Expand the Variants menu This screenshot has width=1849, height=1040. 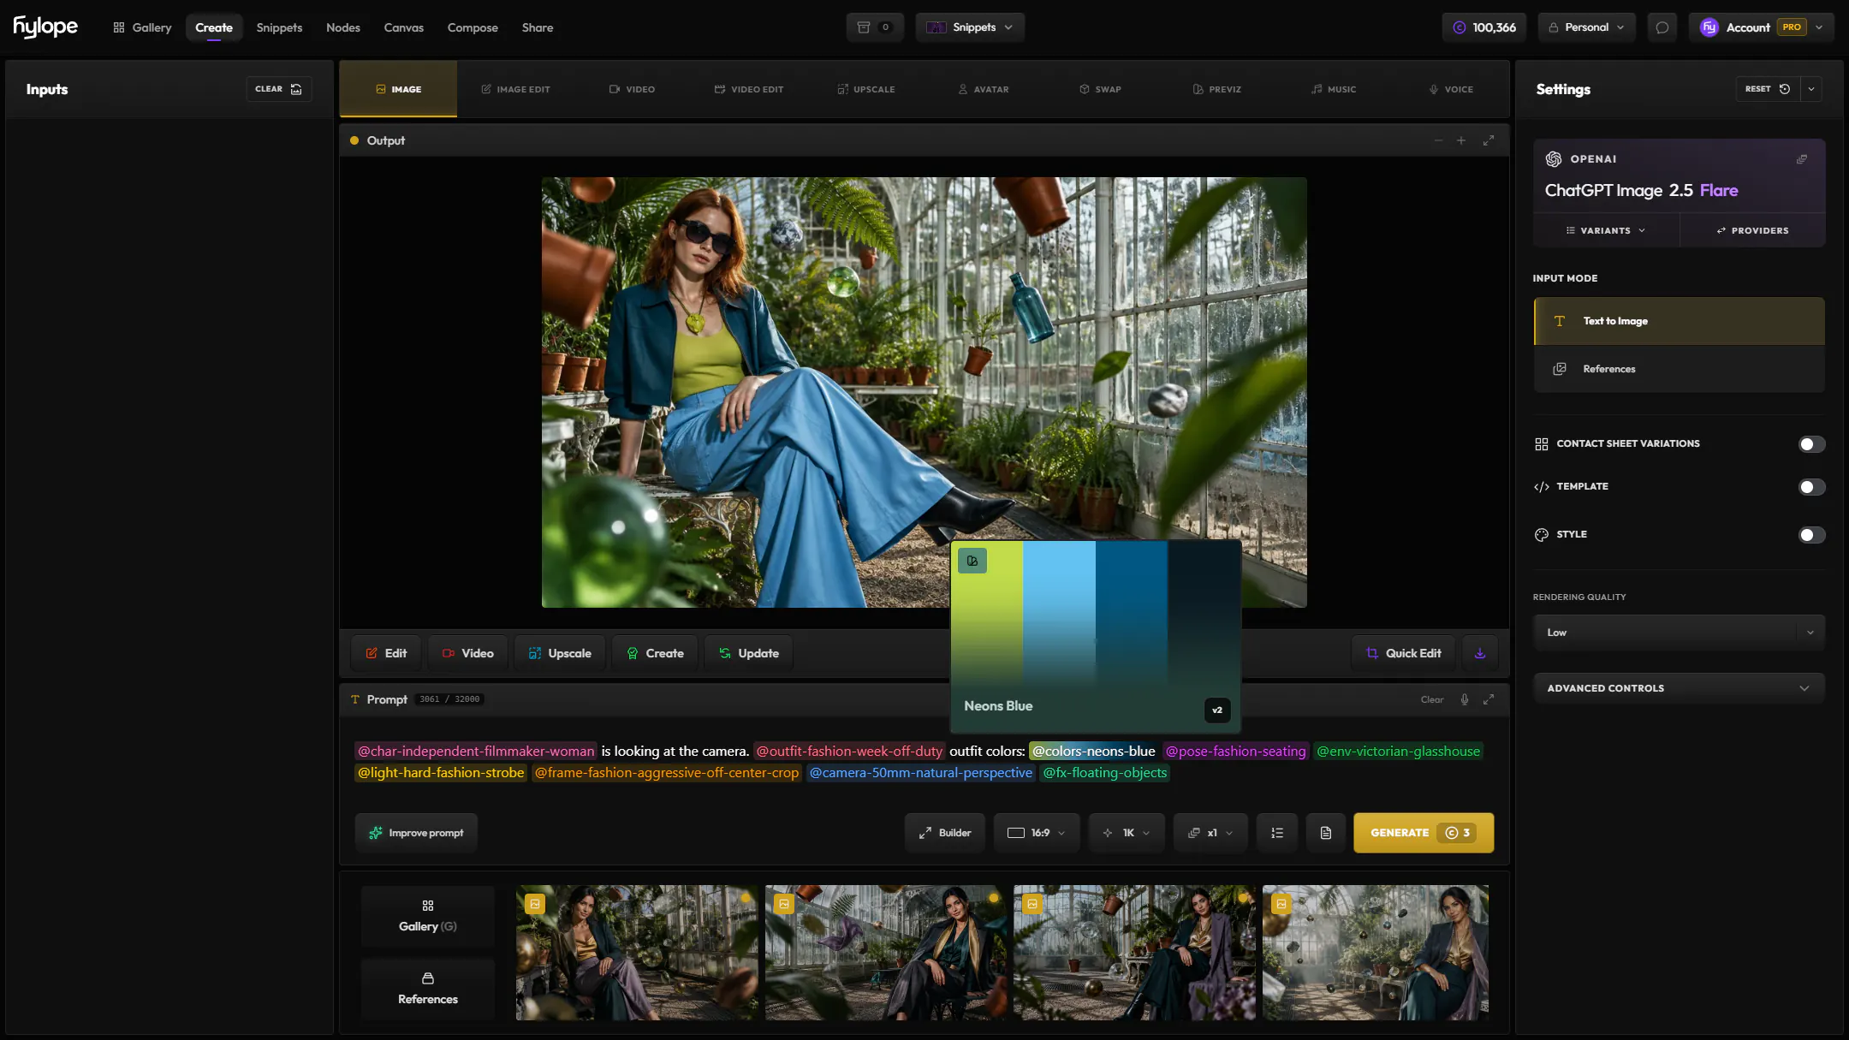click(1606, 230)
